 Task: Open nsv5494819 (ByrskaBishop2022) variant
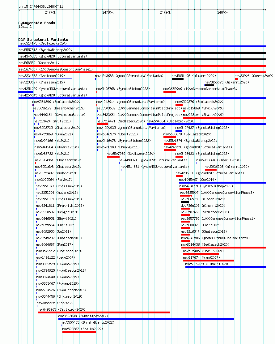click(206, 186)
